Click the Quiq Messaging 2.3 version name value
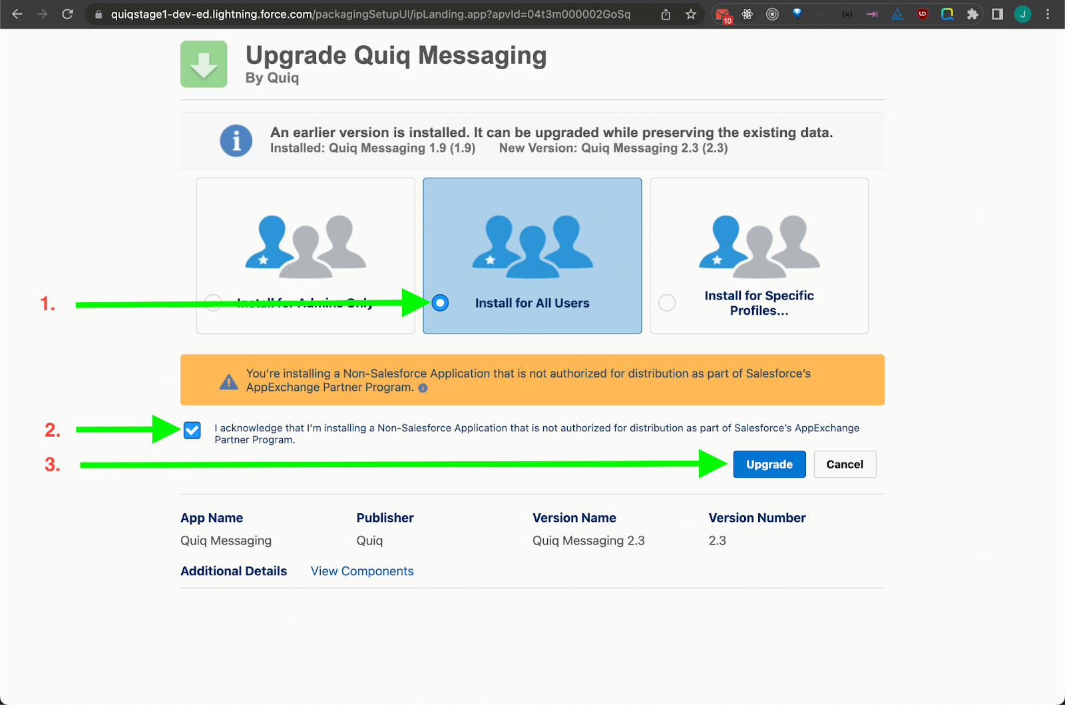 click(588, 541)
